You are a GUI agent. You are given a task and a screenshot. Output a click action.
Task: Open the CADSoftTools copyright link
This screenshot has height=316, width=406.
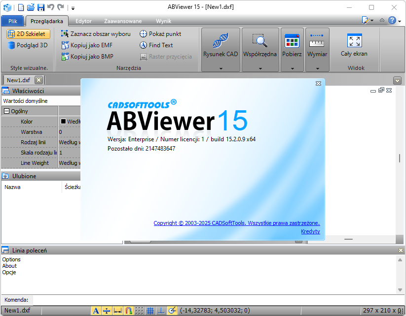tap(237, 223)
